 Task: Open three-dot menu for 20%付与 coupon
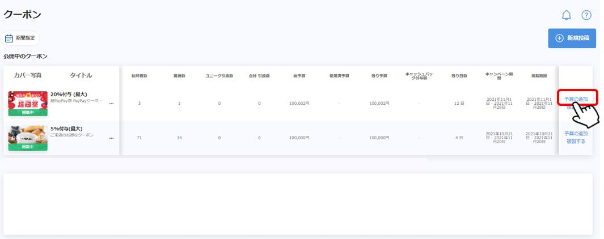point(111,104)
